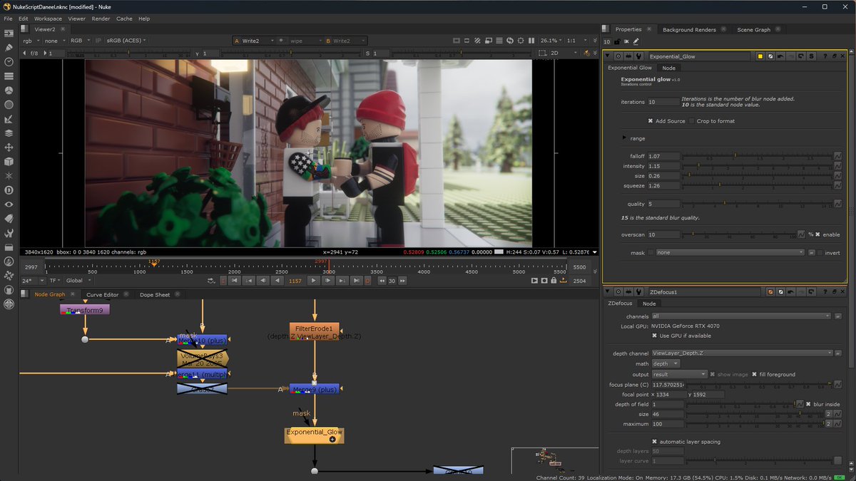The width and height of the screenshot is (856, 481).
Task: Click the pause viewer updates icon
Action: pos(531,41)
